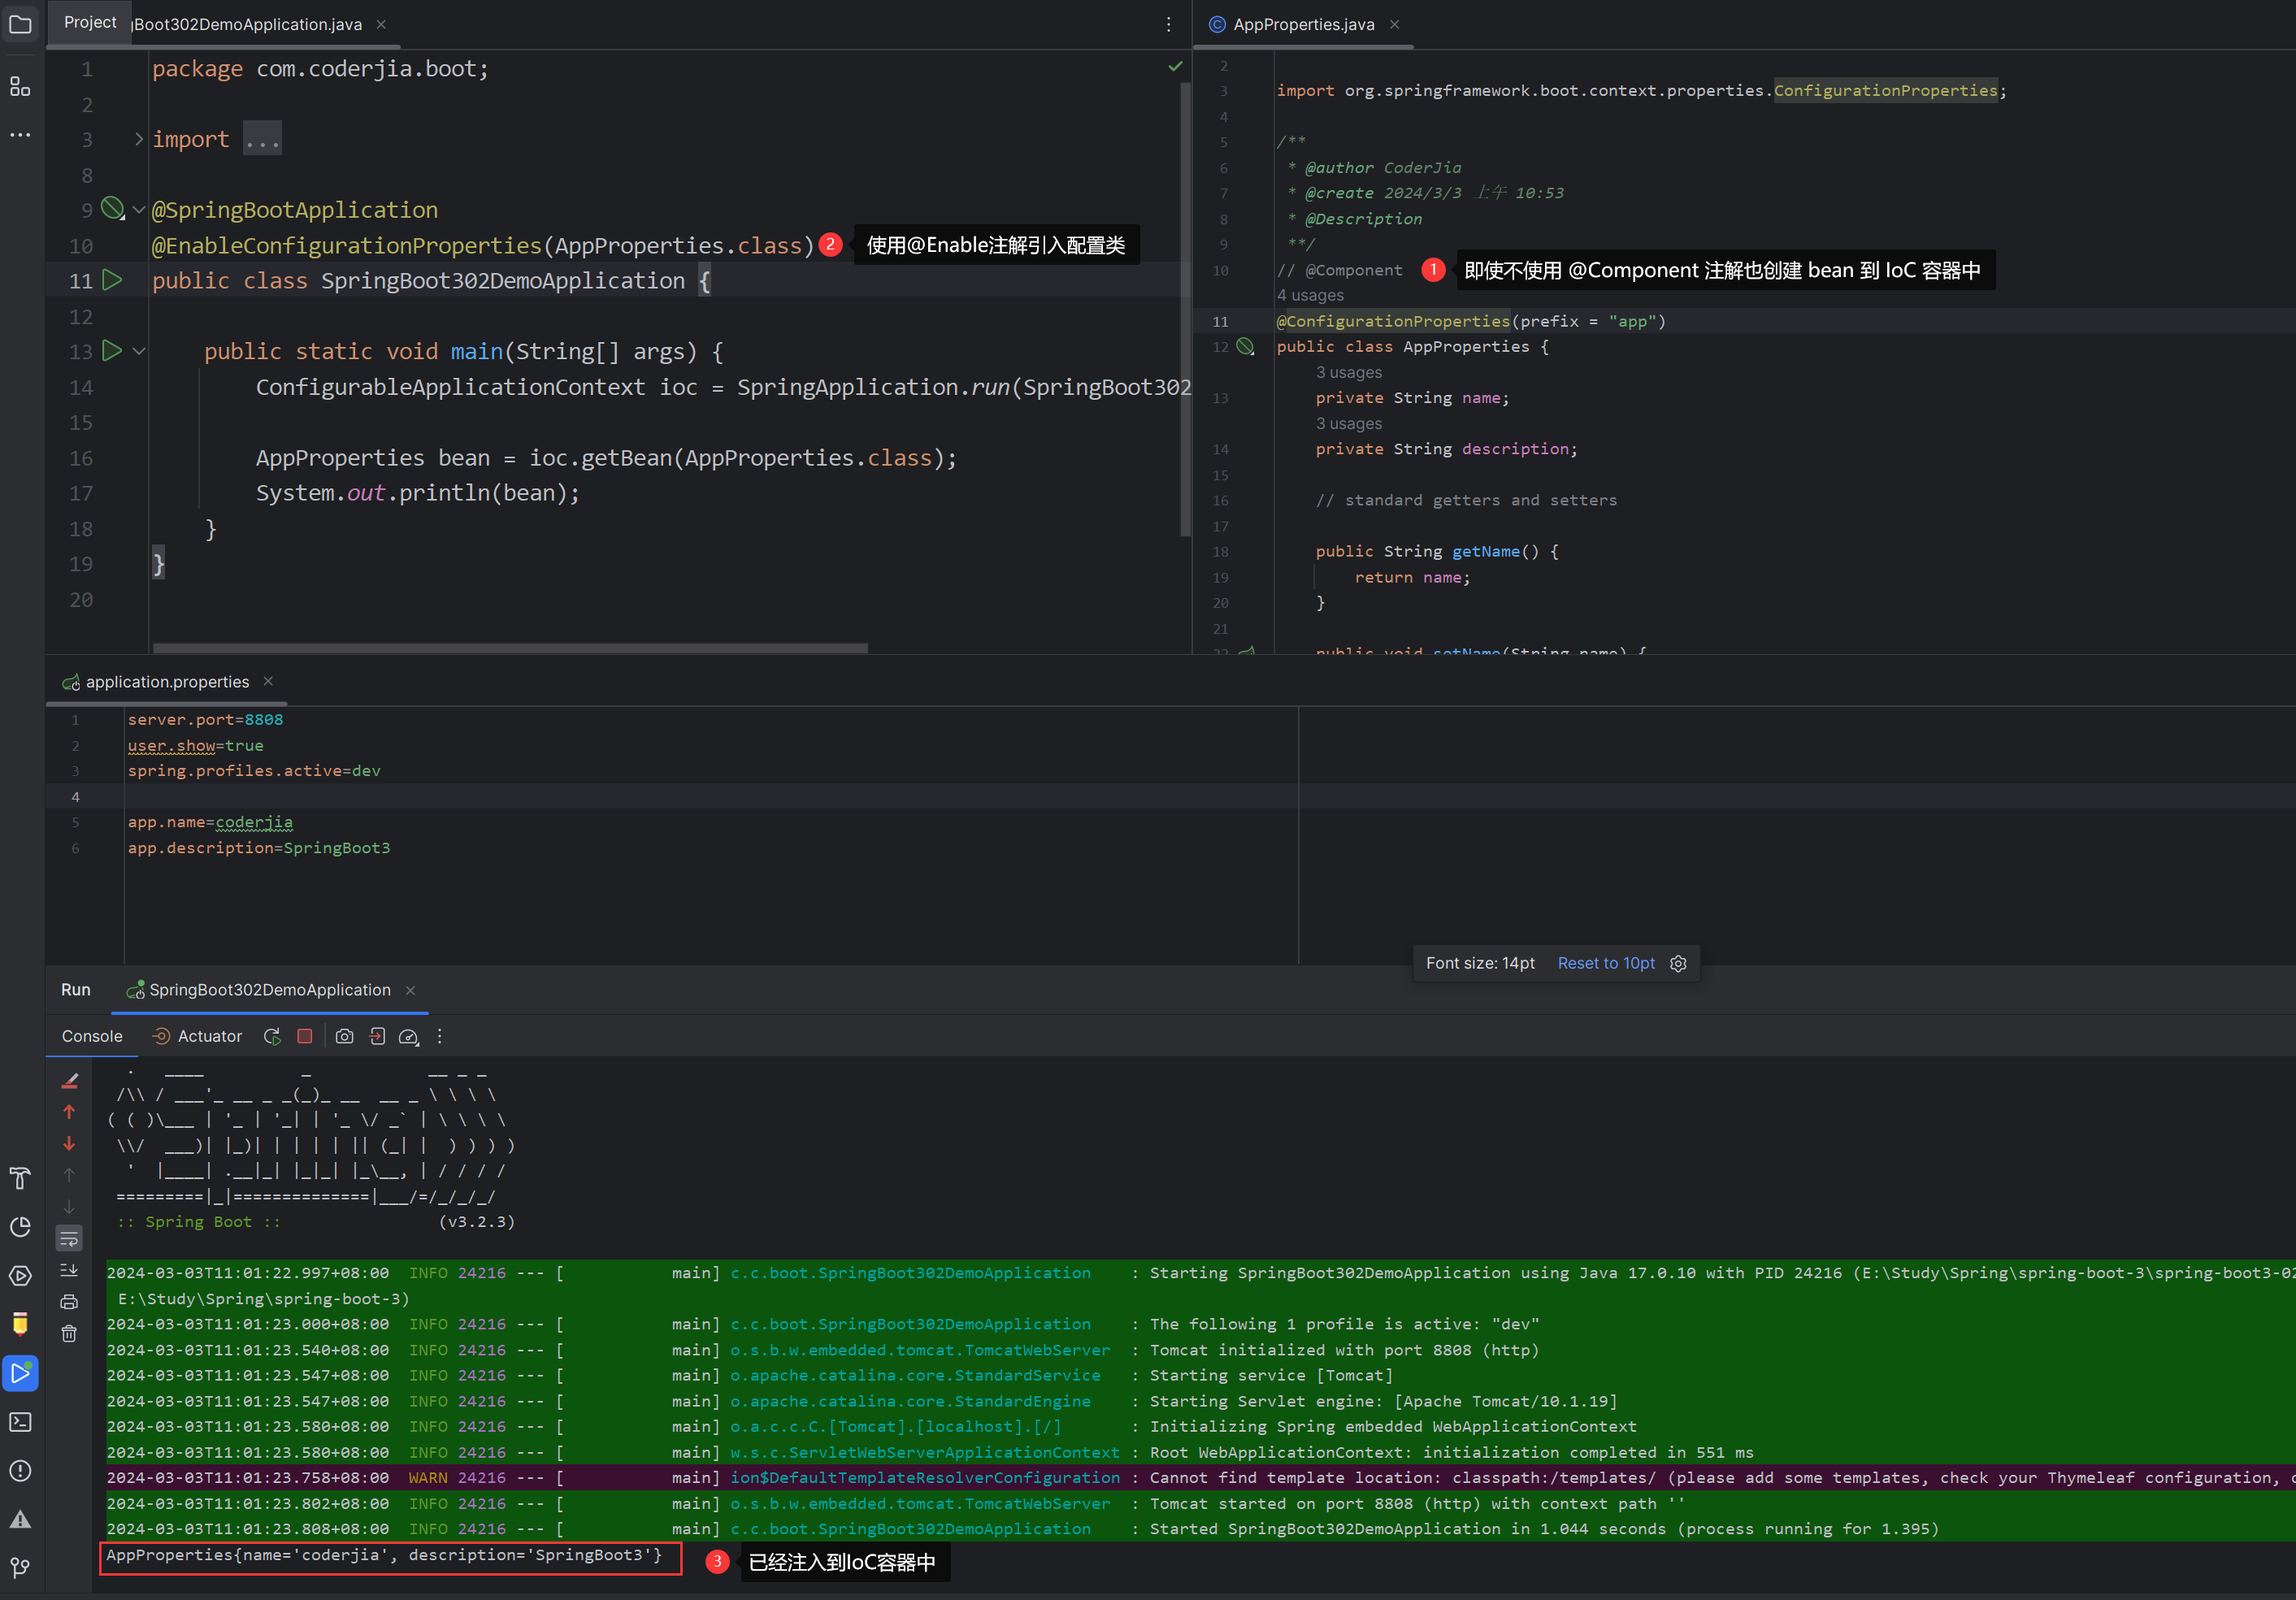Switch to Console tab in Run panel

92,1036
